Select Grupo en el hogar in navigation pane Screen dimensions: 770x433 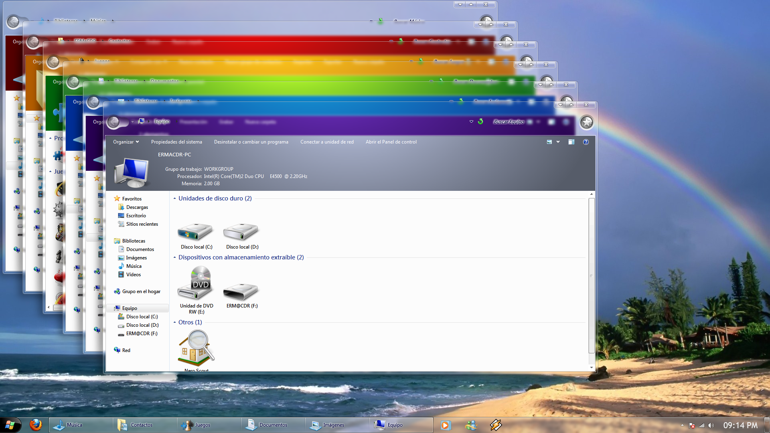(x=137, y=291)
